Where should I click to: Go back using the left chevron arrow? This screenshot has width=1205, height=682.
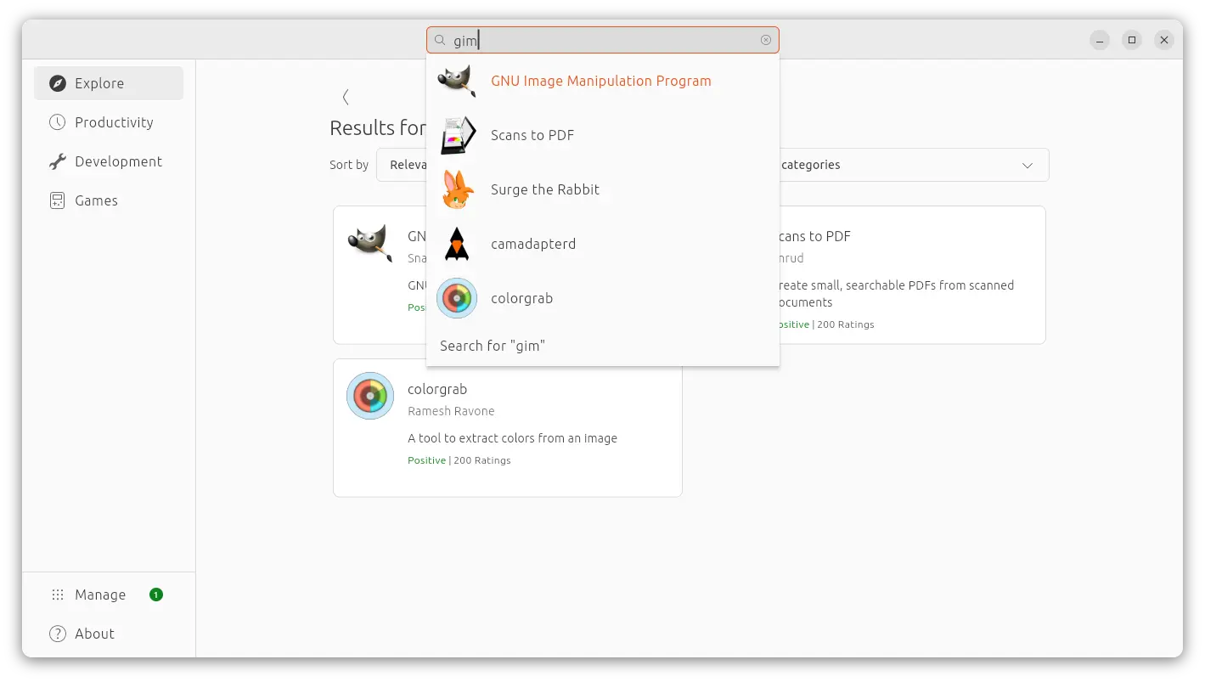(x=346, y=97)
